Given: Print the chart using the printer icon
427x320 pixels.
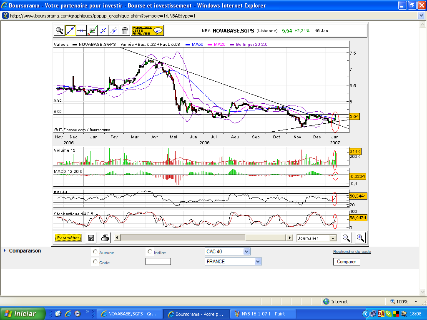Looking at the screenshot, I should click(x=105, y=238).
